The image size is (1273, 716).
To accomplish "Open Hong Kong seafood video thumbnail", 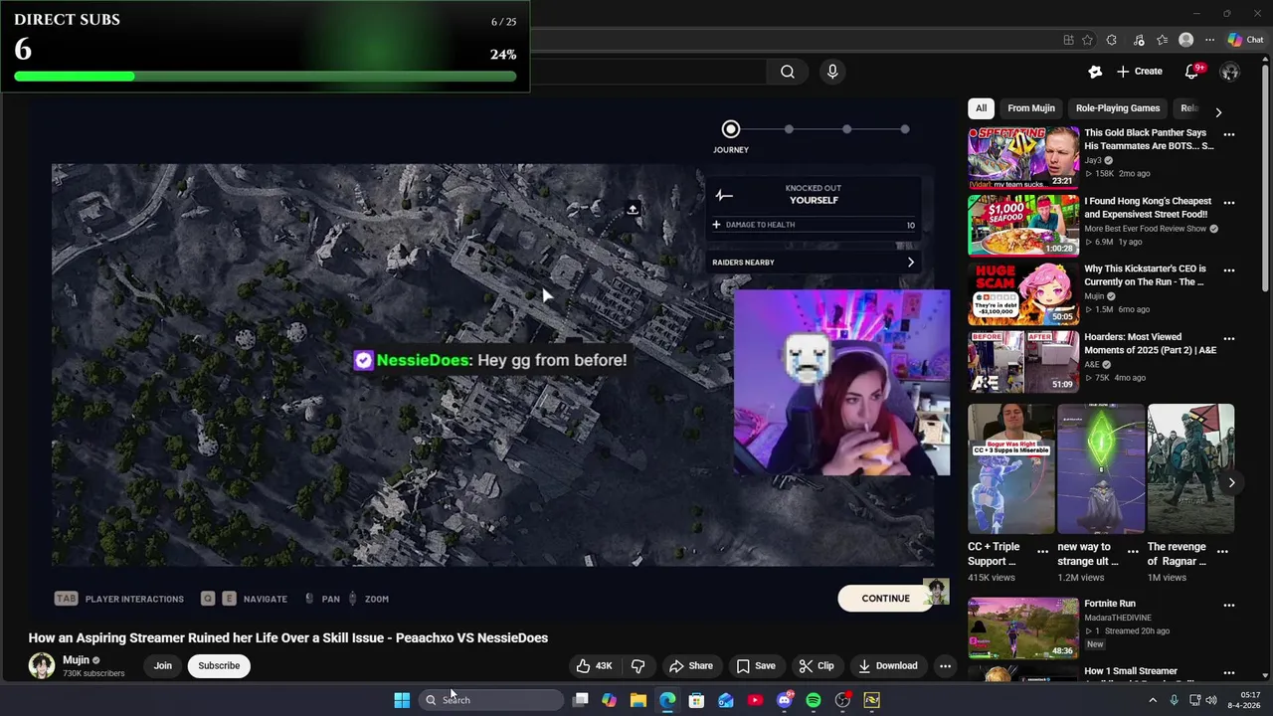I will [x=1023, y=225].
